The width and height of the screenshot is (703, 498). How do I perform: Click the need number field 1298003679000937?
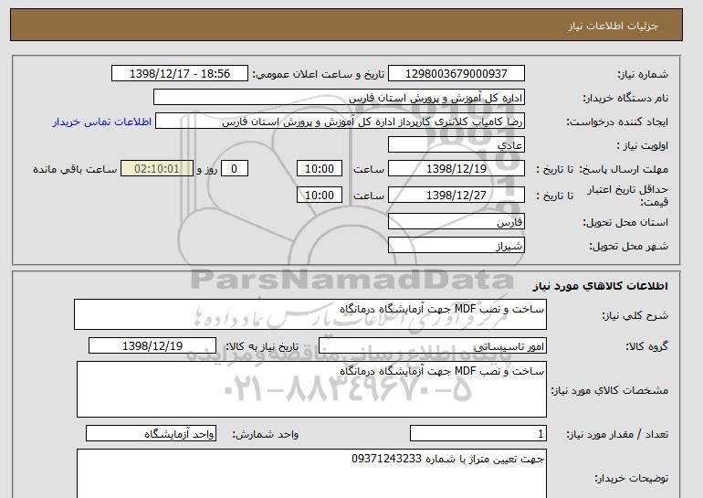456,74
